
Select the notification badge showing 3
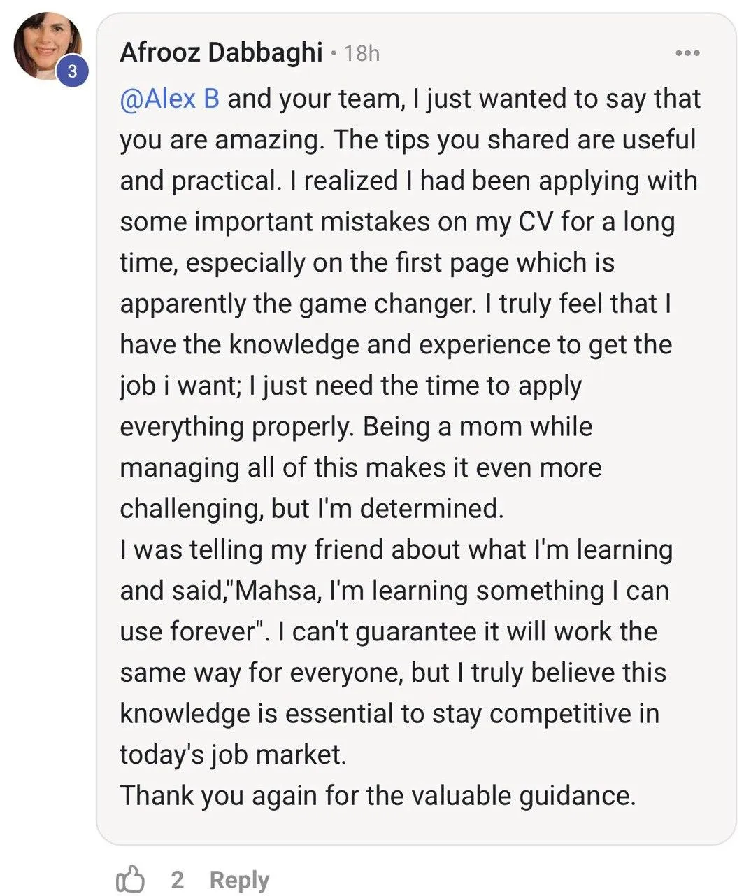pos(73,70)
